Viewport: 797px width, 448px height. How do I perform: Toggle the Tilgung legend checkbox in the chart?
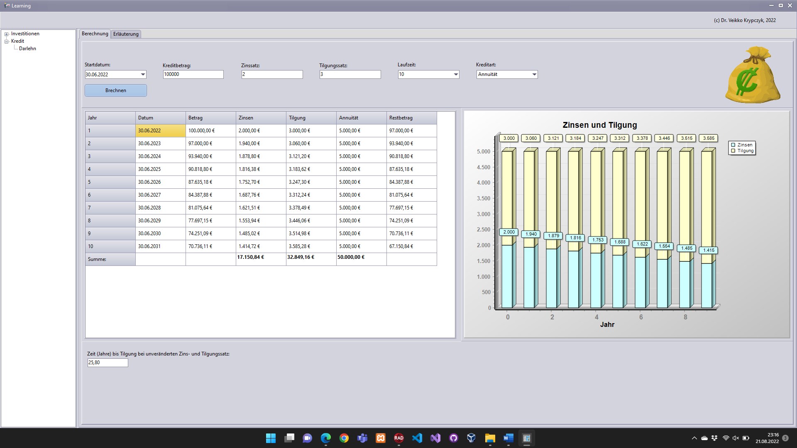coord(733,151)
